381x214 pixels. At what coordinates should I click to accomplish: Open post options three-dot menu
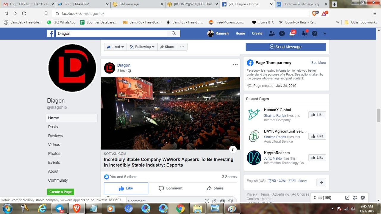pyautogui.click(x=235, y=65)
